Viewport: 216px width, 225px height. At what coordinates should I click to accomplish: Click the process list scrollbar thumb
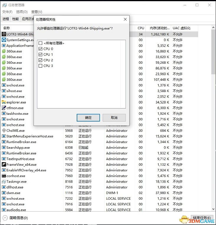pyautogui.click(x=213, y=52)
